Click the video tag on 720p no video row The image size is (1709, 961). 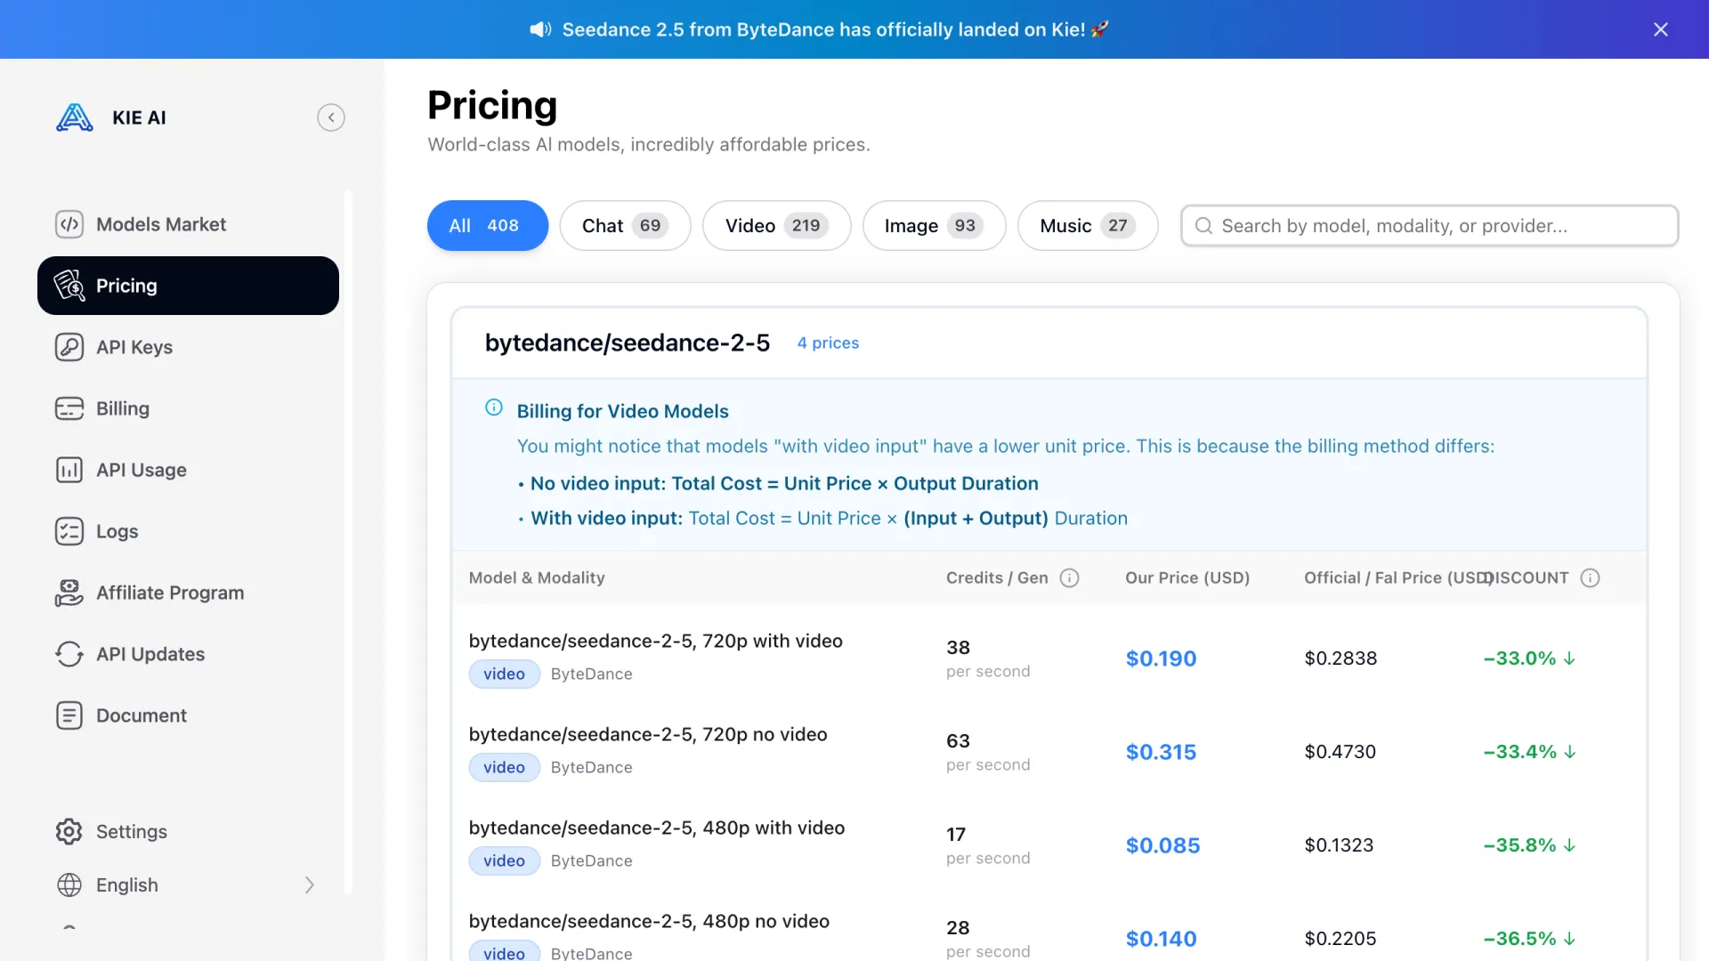coord(505,768)
